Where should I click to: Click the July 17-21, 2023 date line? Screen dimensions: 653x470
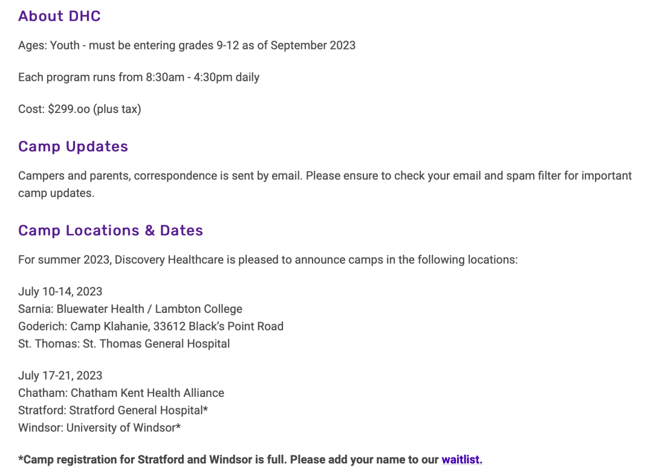tap(60, 376)
